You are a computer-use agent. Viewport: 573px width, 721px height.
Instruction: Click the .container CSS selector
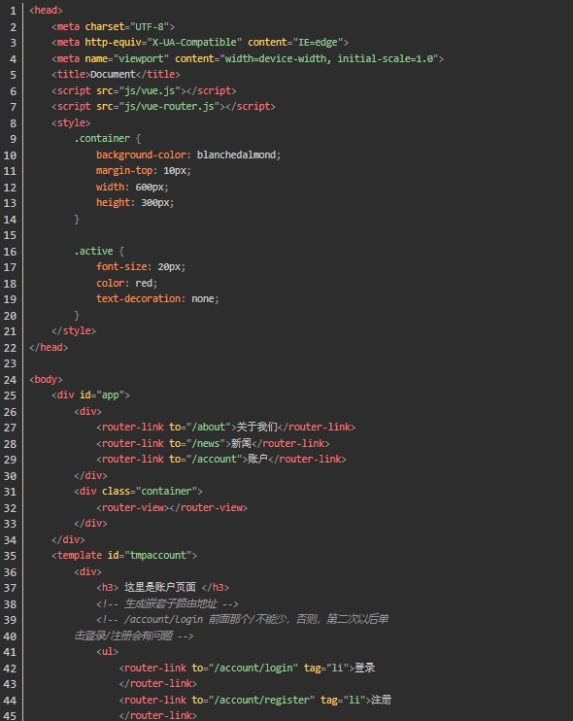102,139
